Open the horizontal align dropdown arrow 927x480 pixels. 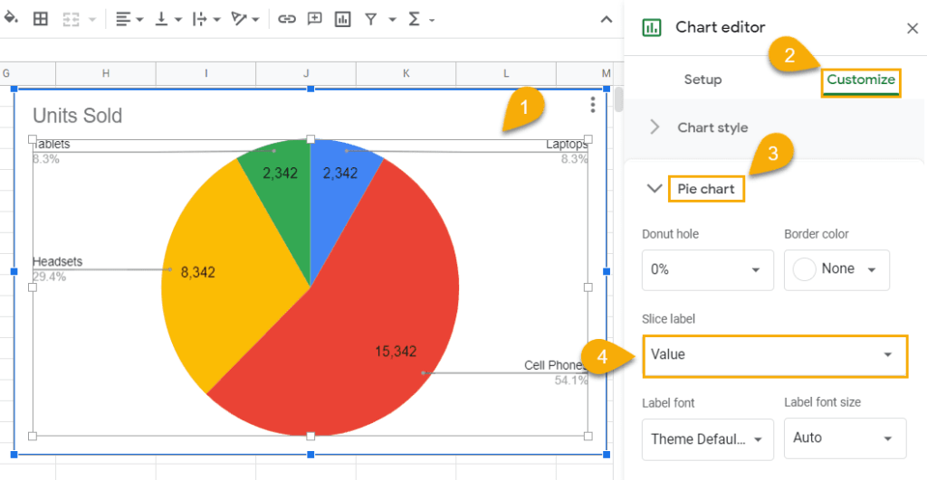tap(139, 20)
